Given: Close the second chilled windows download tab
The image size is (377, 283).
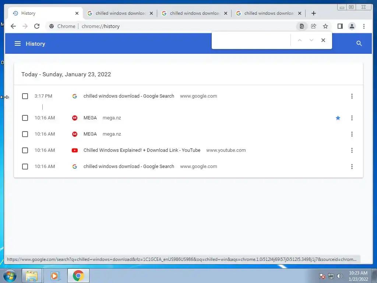Looking at the screenshot, I should point(226,13).
